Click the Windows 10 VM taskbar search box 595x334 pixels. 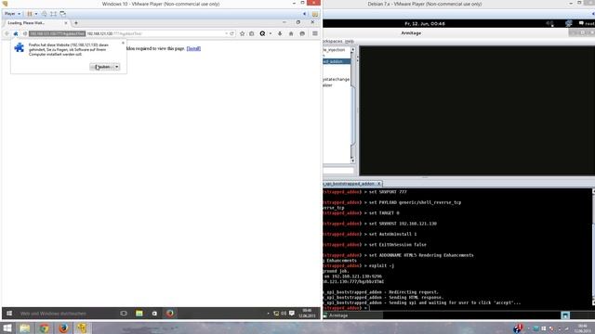[66, 314]
